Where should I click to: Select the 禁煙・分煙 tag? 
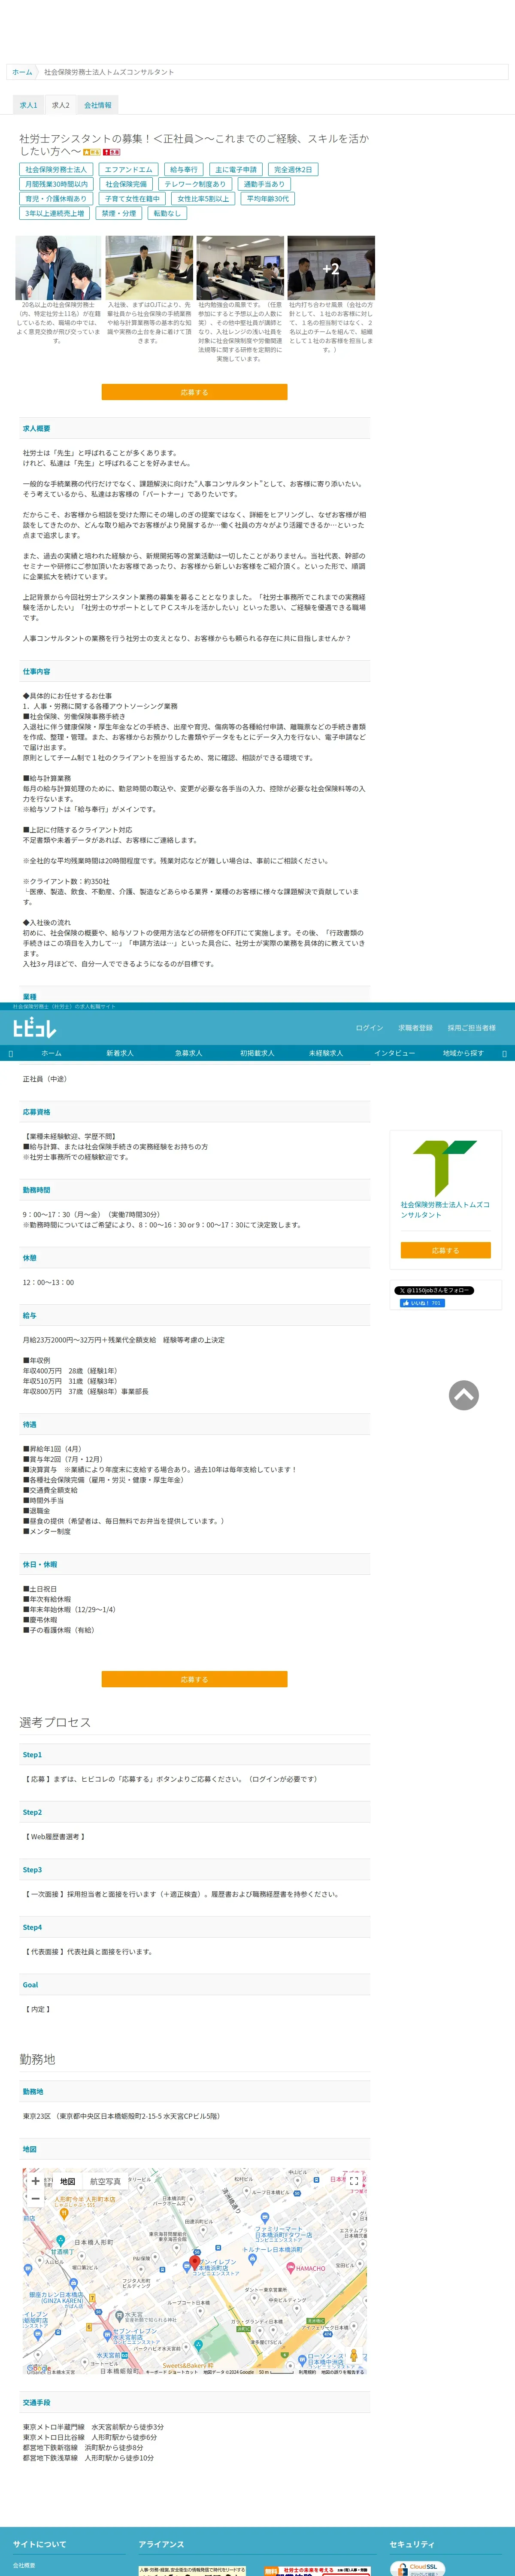pyautogui.click(x=119, y=213)
